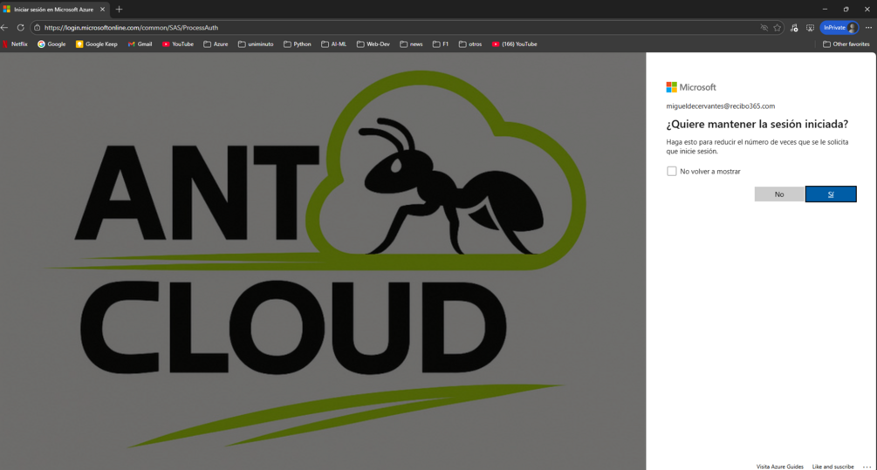Open the footer ellipsis more options

(867, 467)
